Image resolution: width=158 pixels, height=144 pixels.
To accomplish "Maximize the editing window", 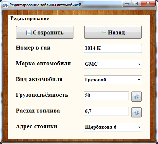I will (136, 4).
